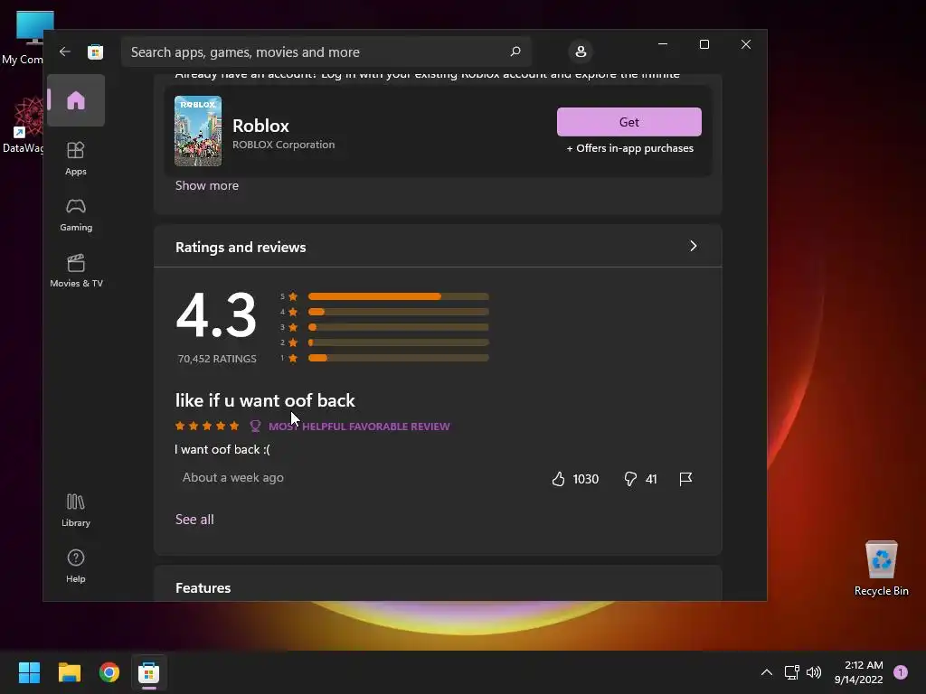Click the 70,452 RATINGS text
This screenshot has height=694, width=926.
pos(217,359)
